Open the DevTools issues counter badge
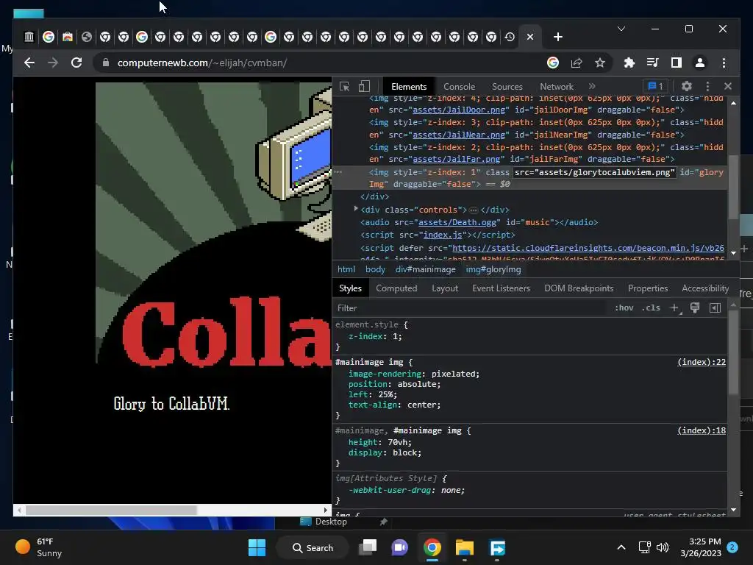753x565 pixels. click(x=655, y=87)
